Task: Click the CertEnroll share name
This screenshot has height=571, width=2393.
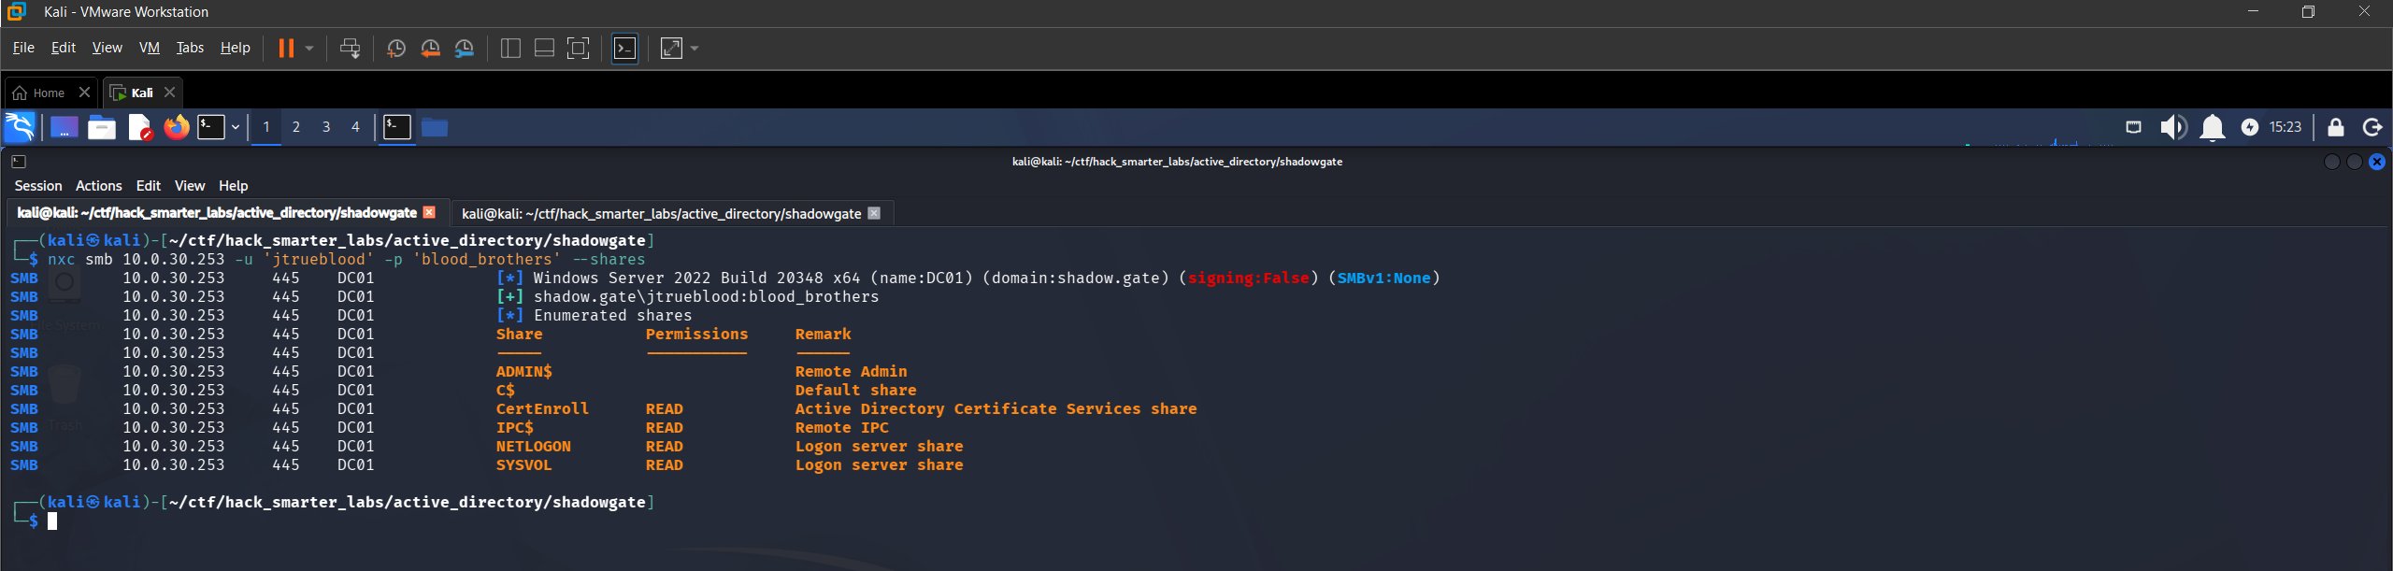Action: click(542, 409)
